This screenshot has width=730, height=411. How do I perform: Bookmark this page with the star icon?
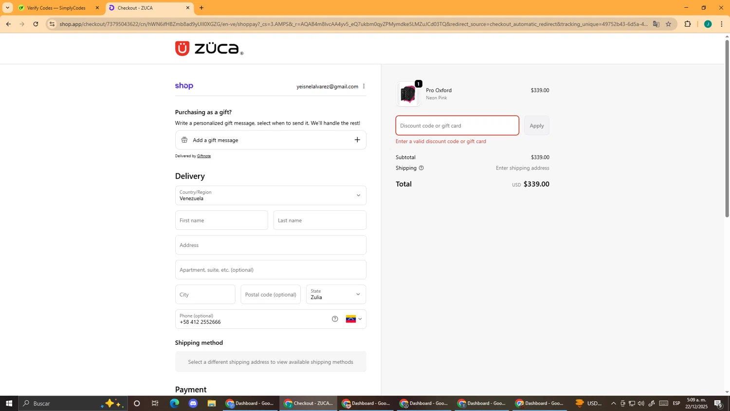click(668, 24)
